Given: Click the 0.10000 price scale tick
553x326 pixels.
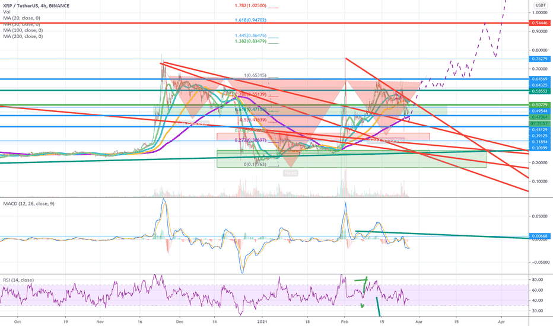Looking at the screenshot, I should [x=539, y=181].
